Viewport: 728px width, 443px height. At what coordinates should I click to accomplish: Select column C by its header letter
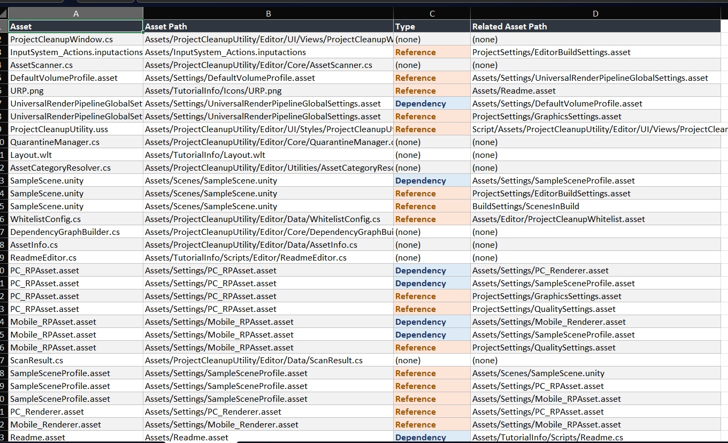coord(432,13)
